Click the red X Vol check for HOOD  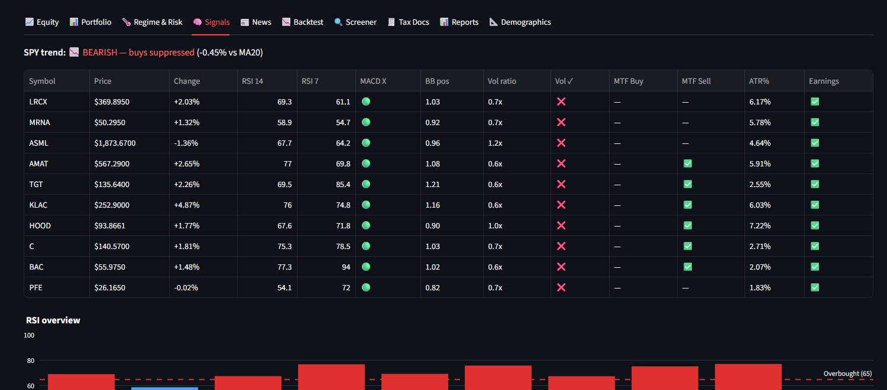(561, 225)
